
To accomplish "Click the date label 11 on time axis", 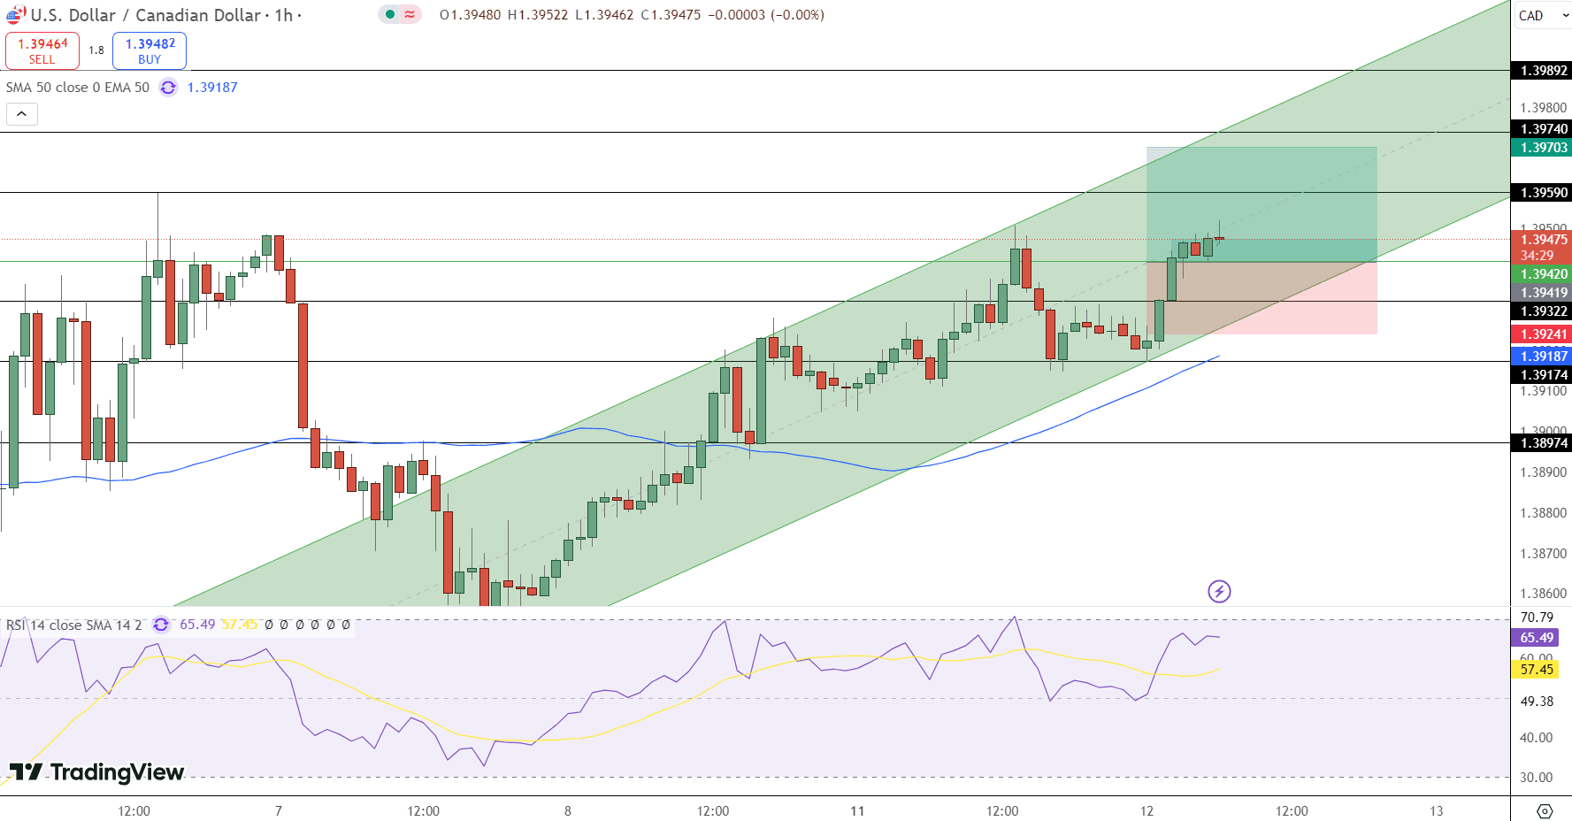I will coord(857,810).
